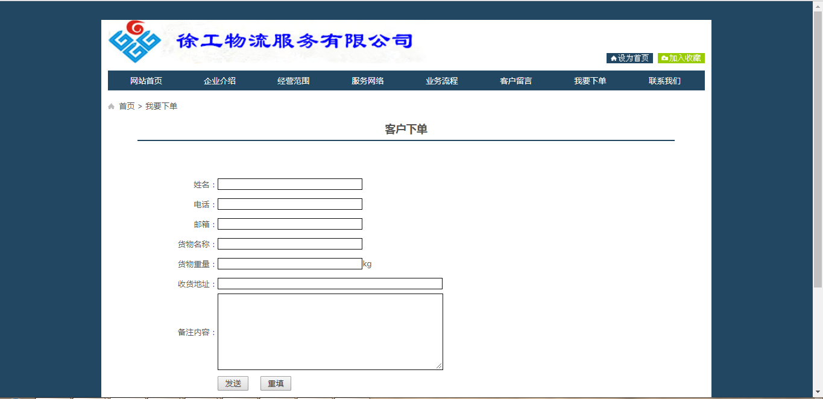Focus the 邮箱 input field

290,224
